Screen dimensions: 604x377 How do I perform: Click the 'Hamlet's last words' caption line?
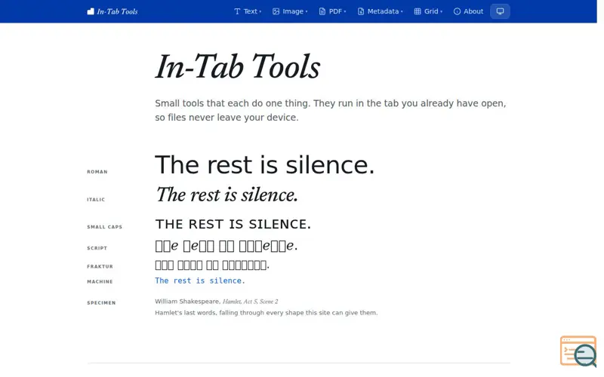pos(267,313)
